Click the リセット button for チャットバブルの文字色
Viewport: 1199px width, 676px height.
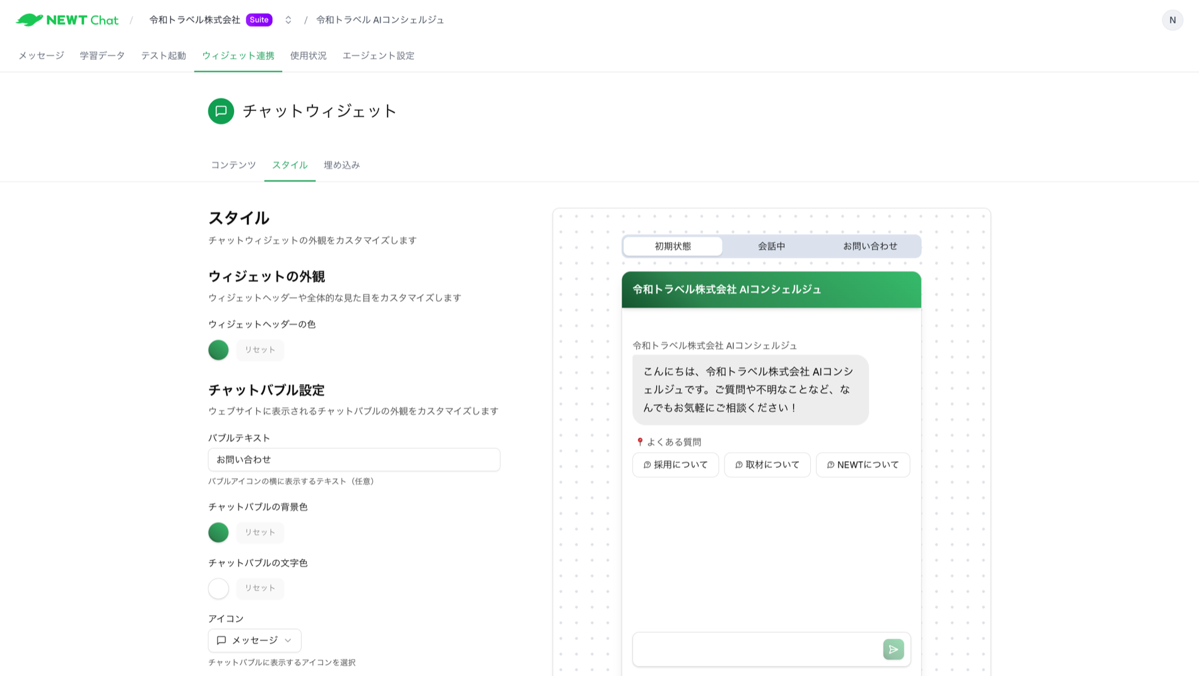[x=259, y=588]
